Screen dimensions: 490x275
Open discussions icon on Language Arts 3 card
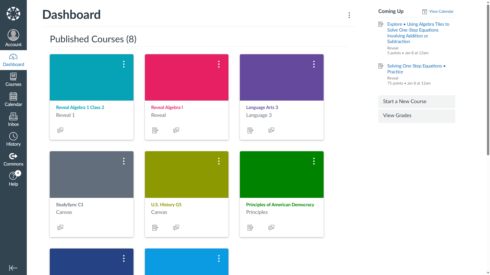pyautogui.click(x=271, y=130)
